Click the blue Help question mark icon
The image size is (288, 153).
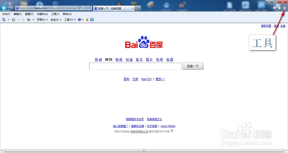point(79,20)
